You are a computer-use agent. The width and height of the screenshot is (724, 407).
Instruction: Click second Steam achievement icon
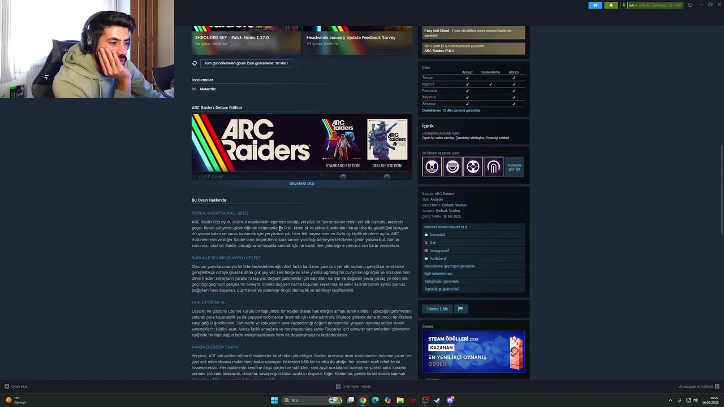[x=453, y=167]
